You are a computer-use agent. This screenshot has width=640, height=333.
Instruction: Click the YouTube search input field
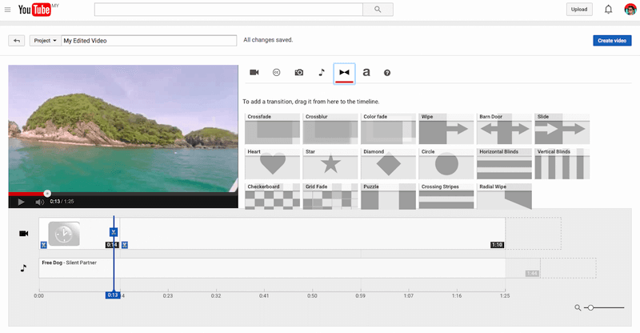(229, 10)
